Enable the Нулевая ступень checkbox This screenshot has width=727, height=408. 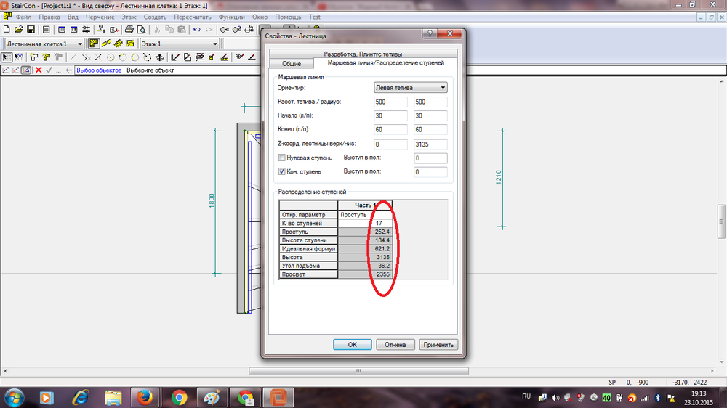[x=282, y=158]
